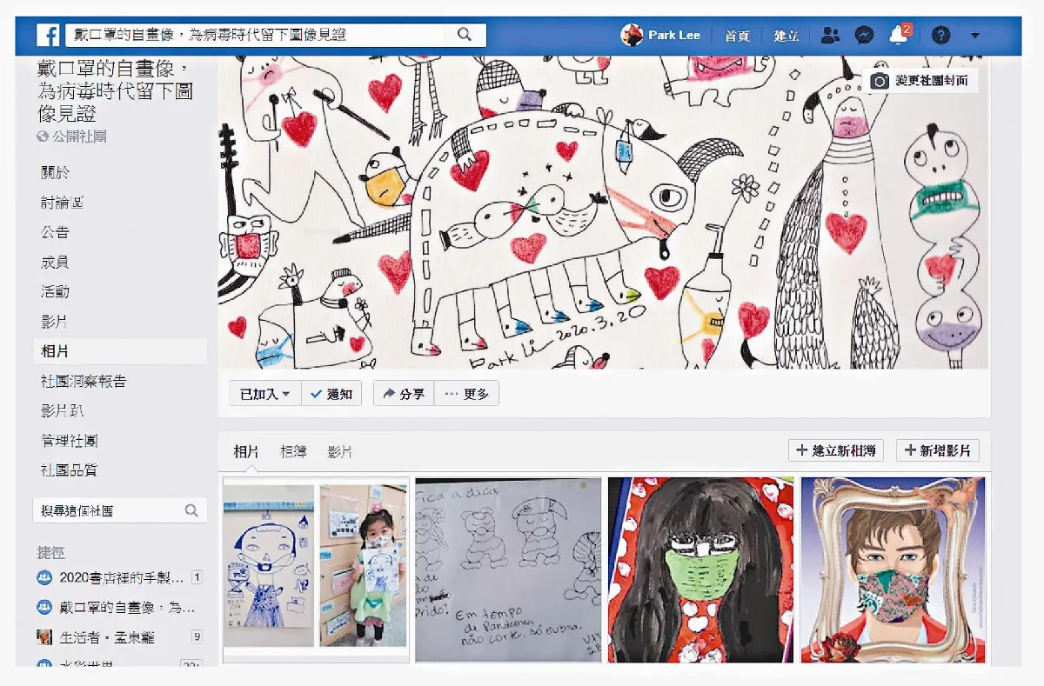Expand the 已加入 joined dropdown
The width and height of the screenshot is (1044, 686).
tap(265, 394)
